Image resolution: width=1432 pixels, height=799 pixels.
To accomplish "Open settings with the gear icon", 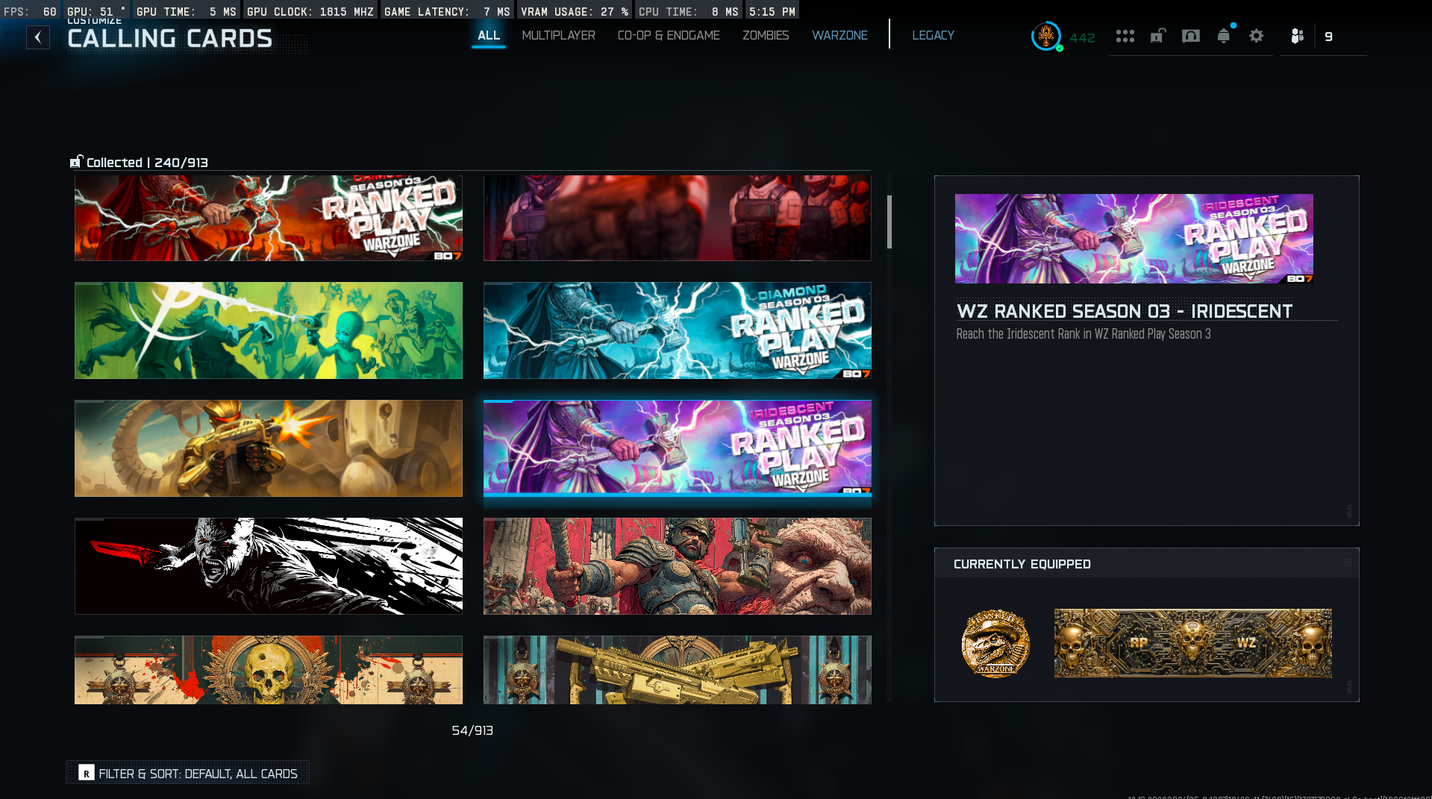I will (1257, 36).
